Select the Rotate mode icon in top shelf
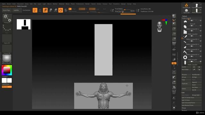The image size is (205, 115). 55,10
